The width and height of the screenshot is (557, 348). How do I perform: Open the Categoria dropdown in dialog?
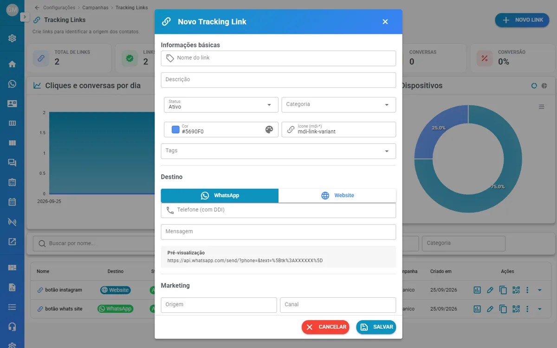pos(339,104)
